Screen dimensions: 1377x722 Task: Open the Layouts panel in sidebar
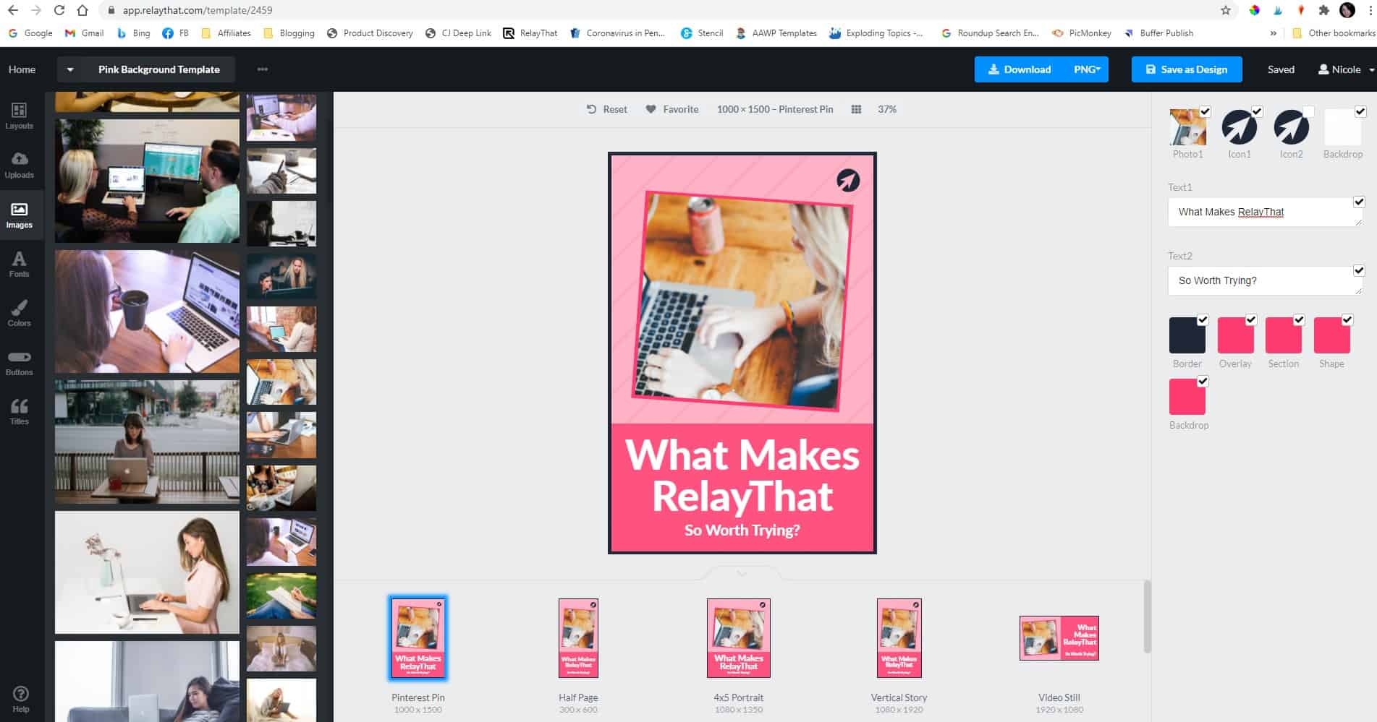(x=20, y=116)
